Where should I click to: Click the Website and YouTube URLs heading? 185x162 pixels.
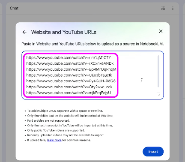pos(64,32)
